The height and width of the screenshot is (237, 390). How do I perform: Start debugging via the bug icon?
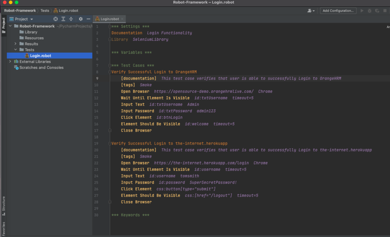(x=369, y=10)
